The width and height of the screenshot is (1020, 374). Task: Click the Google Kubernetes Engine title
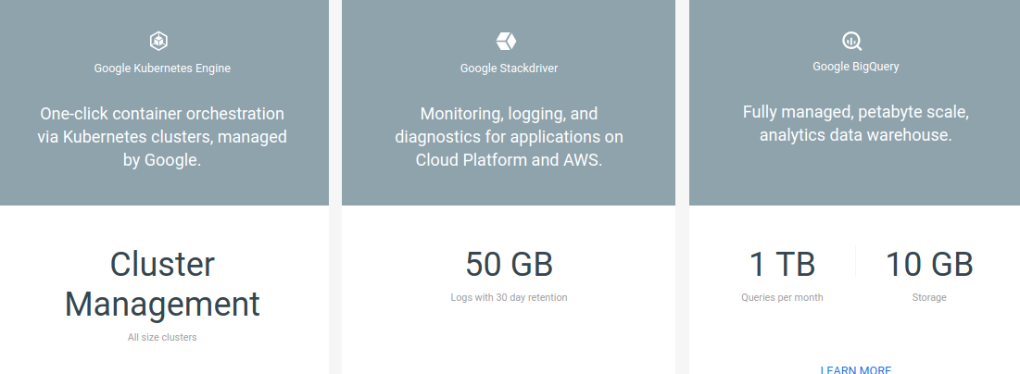[x=162, y=68]
